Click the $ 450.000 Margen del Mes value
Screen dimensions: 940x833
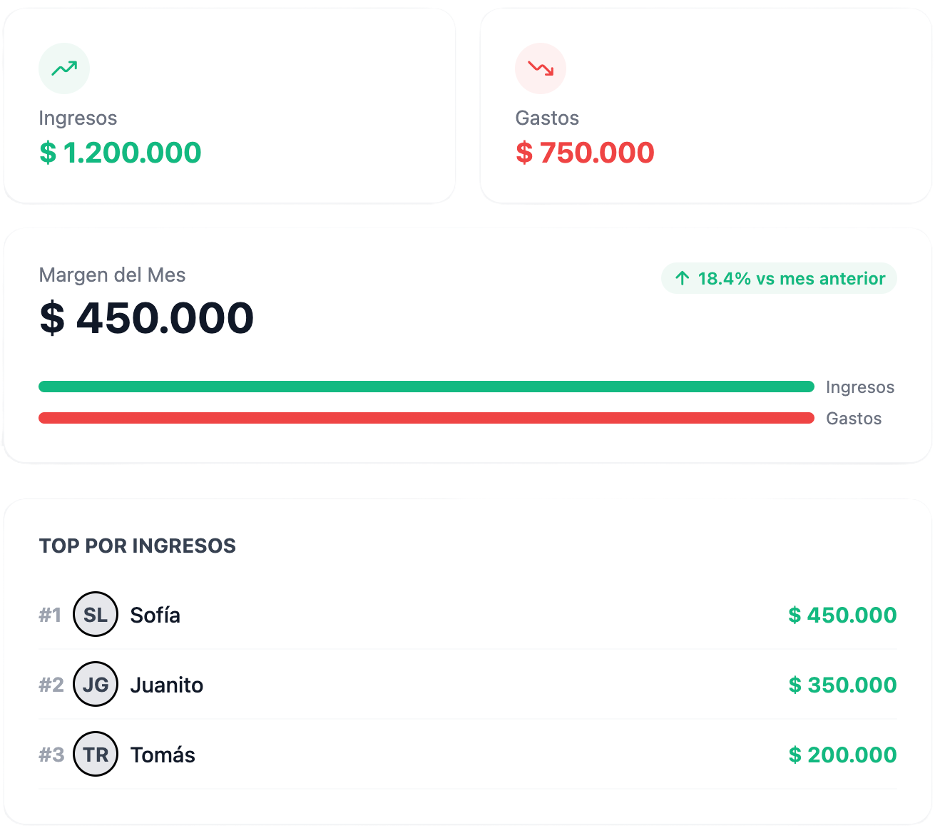(x=147, y=317)
